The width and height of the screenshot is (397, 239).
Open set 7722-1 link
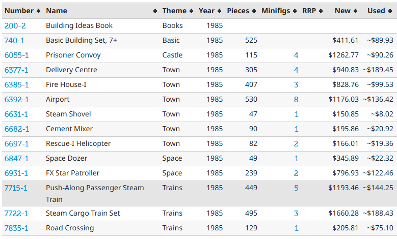[16, 214]
